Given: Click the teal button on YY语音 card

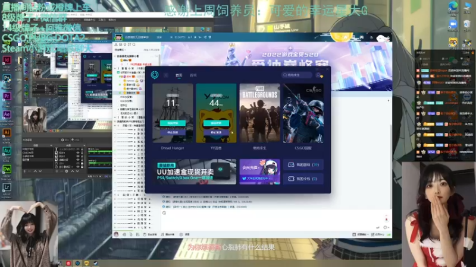Looking at the screenshot, I should [216, 123].
